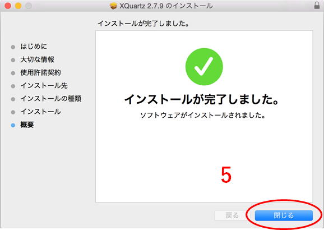
Task: Click the blue bullet beside 概要
Action: click(13, 125)
